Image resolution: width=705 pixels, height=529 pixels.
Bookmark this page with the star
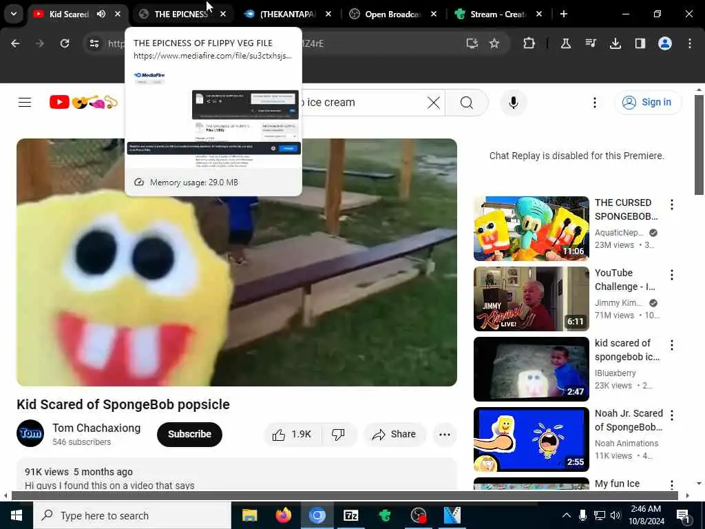point(494,43)
